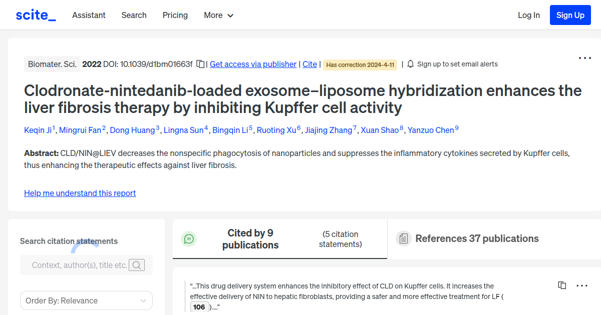
Task: Copy the DOI using the copy icon
Action: [199, 63]
